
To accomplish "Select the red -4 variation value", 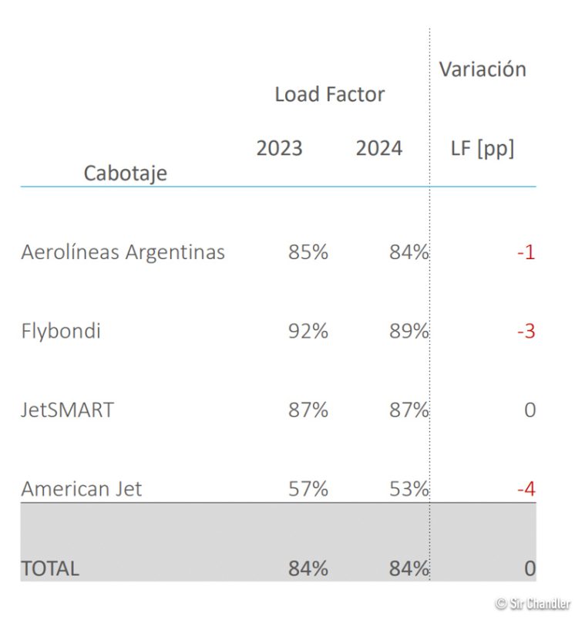I will [526, 488].
